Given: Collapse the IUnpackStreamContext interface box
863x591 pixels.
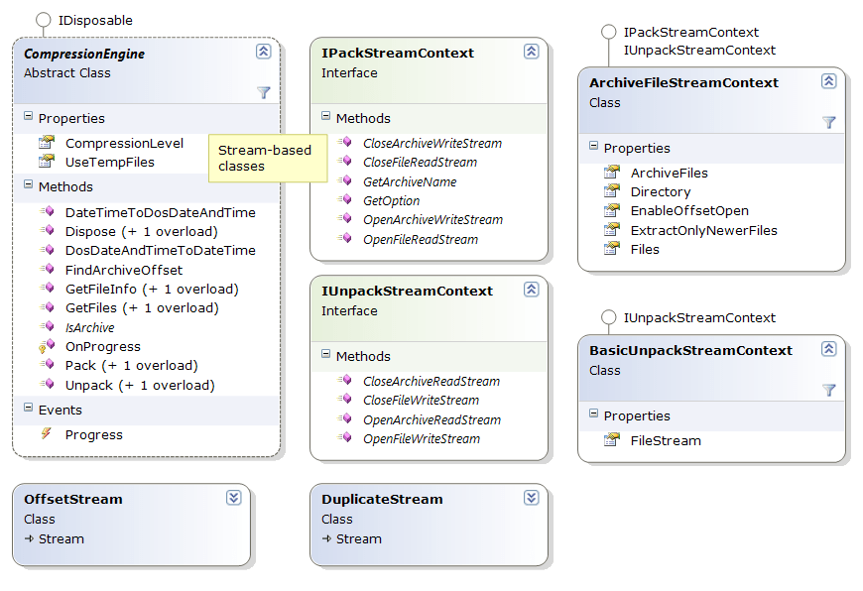Looking at the screenshot, I should tap(532, 289).
